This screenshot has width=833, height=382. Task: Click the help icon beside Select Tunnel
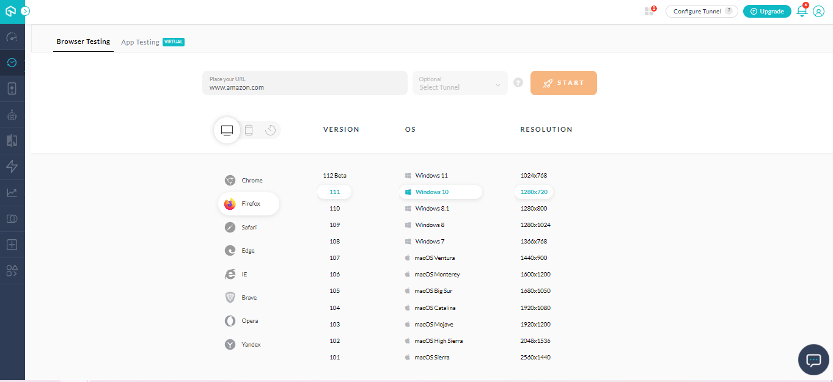(518, 83)
